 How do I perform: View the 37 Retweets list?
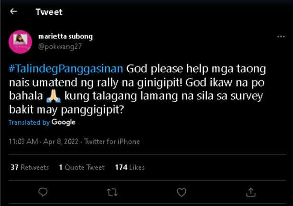(30, 167)
